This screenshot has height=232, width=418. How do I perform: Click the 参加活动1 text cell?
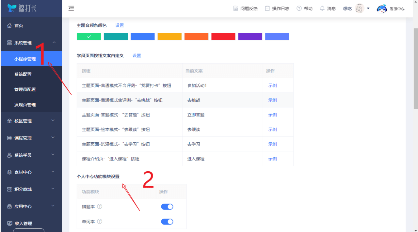[x=197, y=85]
